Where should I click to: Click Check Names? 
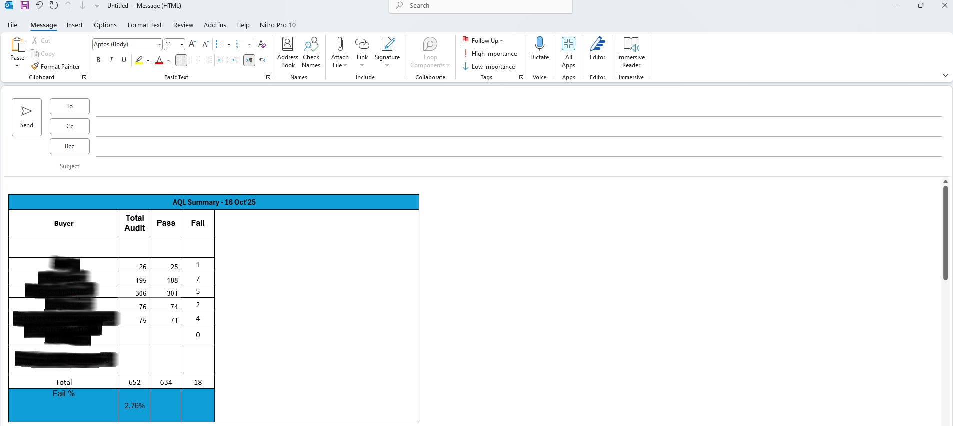[311, 52]
